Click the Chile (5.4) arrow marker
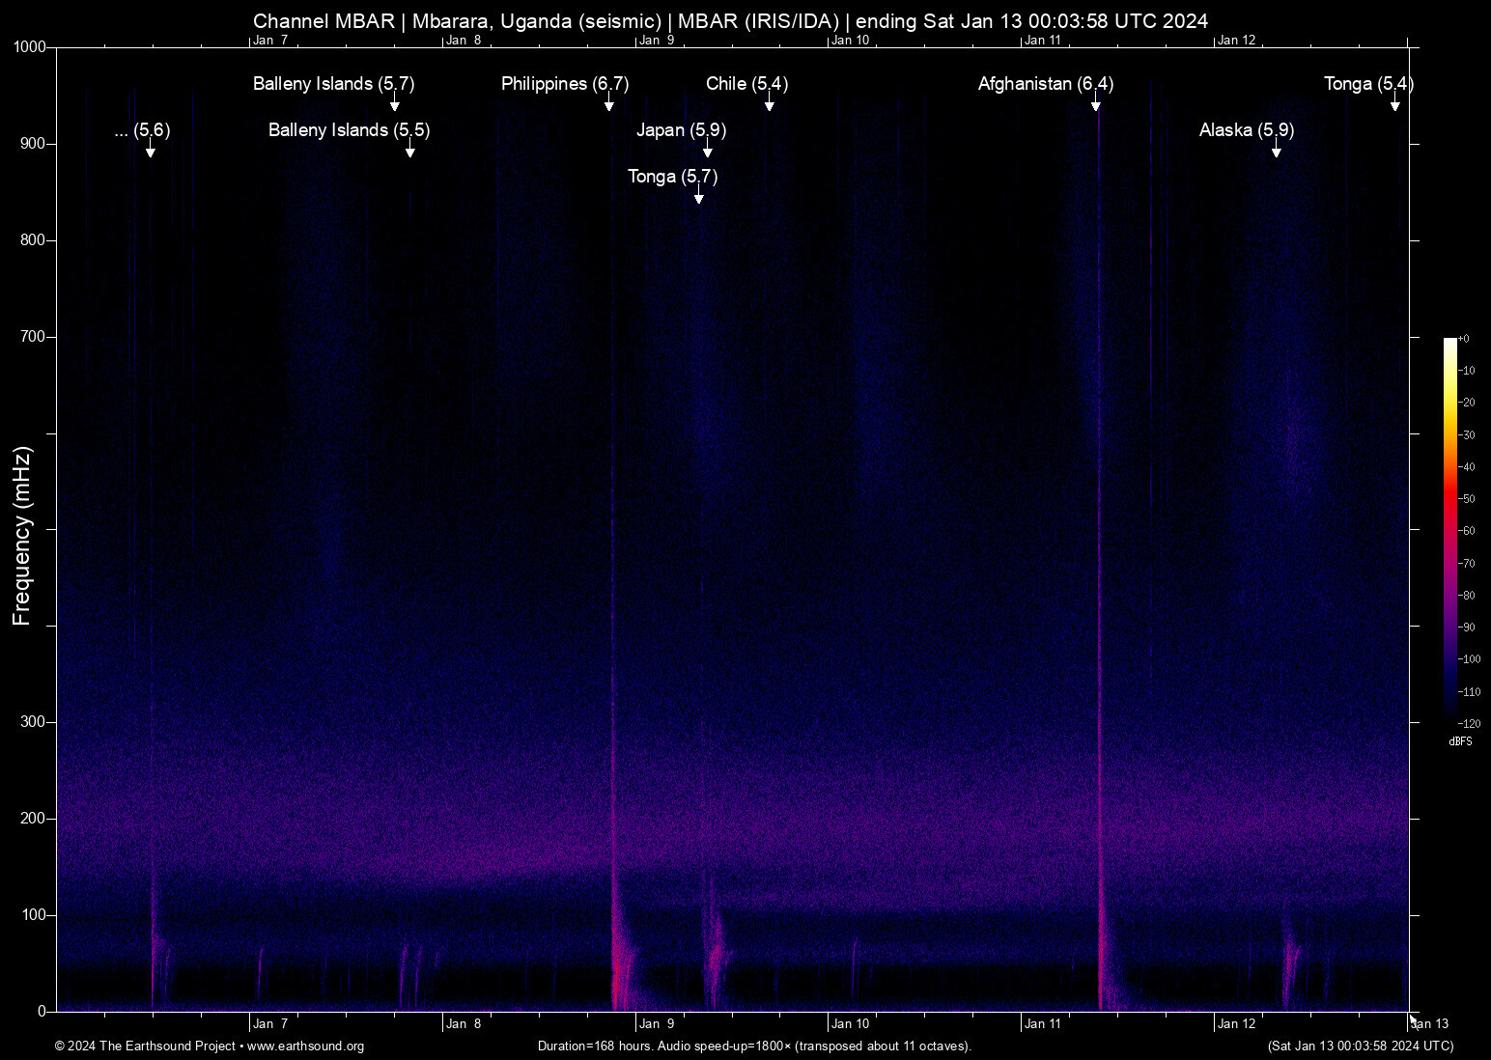The image size is (1491, 1060). coord(770,105)
